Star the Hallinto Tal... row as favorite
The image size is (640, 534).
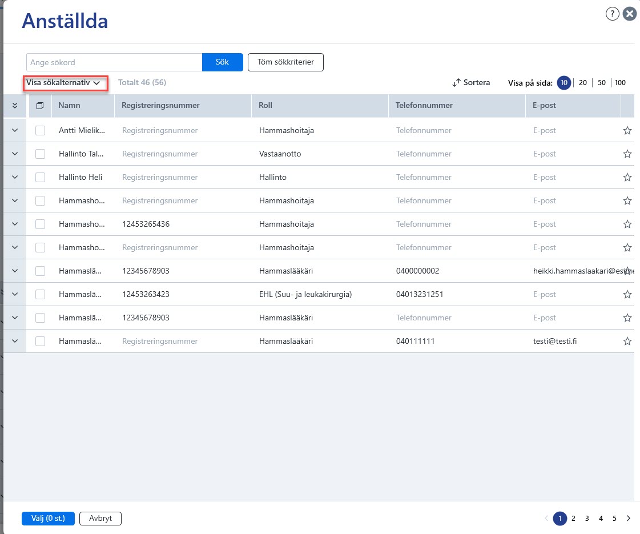[x=627, y=154]
